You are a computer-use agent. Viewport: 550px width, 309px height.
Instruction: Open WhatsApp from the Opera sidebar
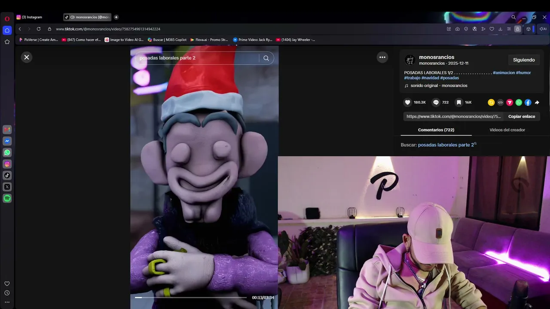pos(7,152)
